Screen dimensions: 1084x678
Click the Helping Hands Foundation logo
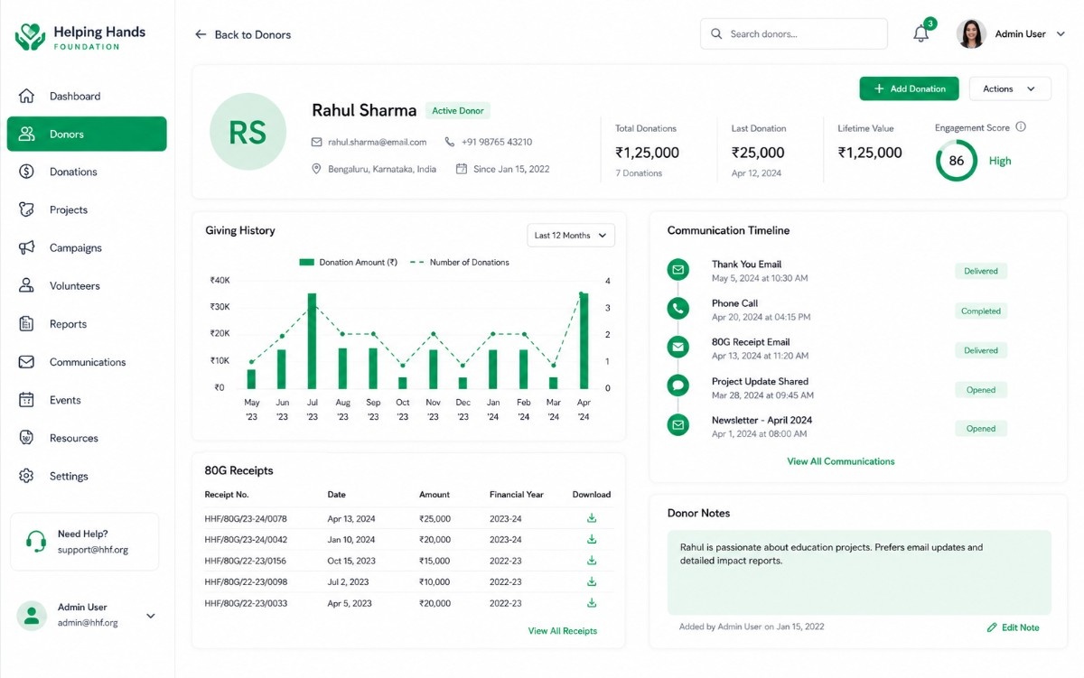[x=79, y=36]
